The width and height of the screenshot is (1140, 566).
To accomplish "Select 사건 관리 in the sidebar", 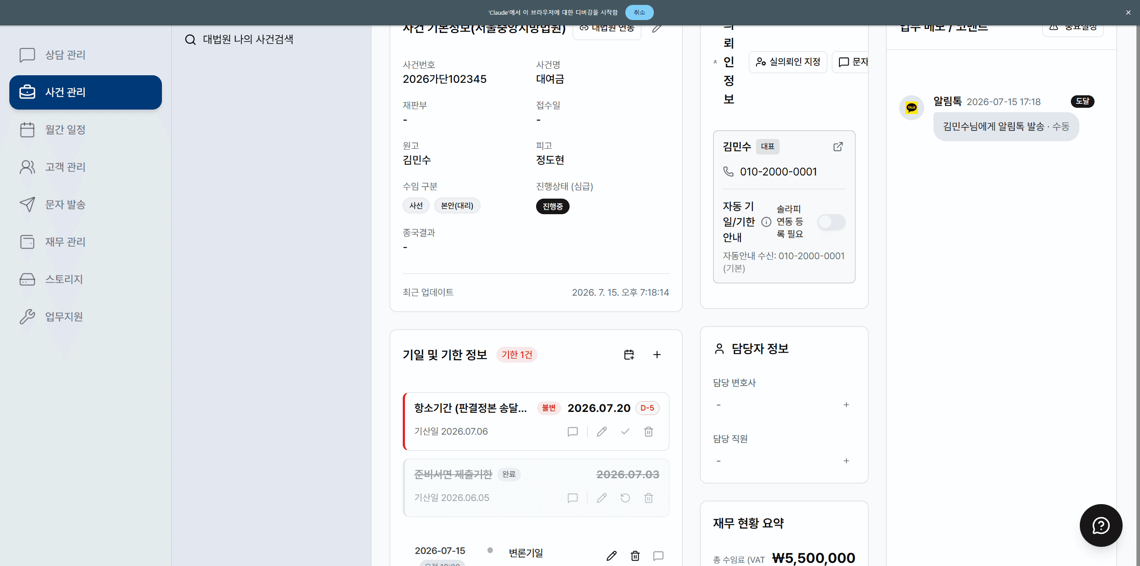I will pyautogui.click(x=85, y=92).
